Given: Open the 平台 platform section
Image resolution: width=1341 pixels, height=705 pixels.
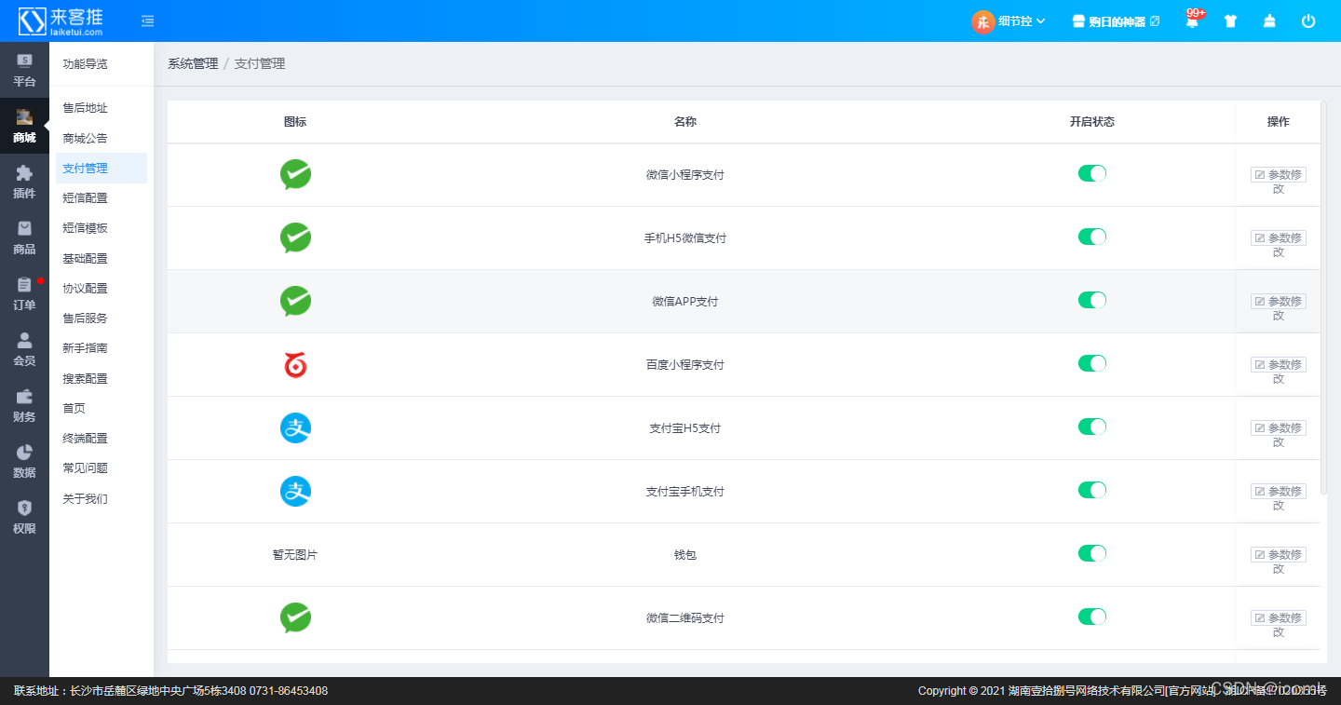Looking at the screenshot, I should coord(24,70).
